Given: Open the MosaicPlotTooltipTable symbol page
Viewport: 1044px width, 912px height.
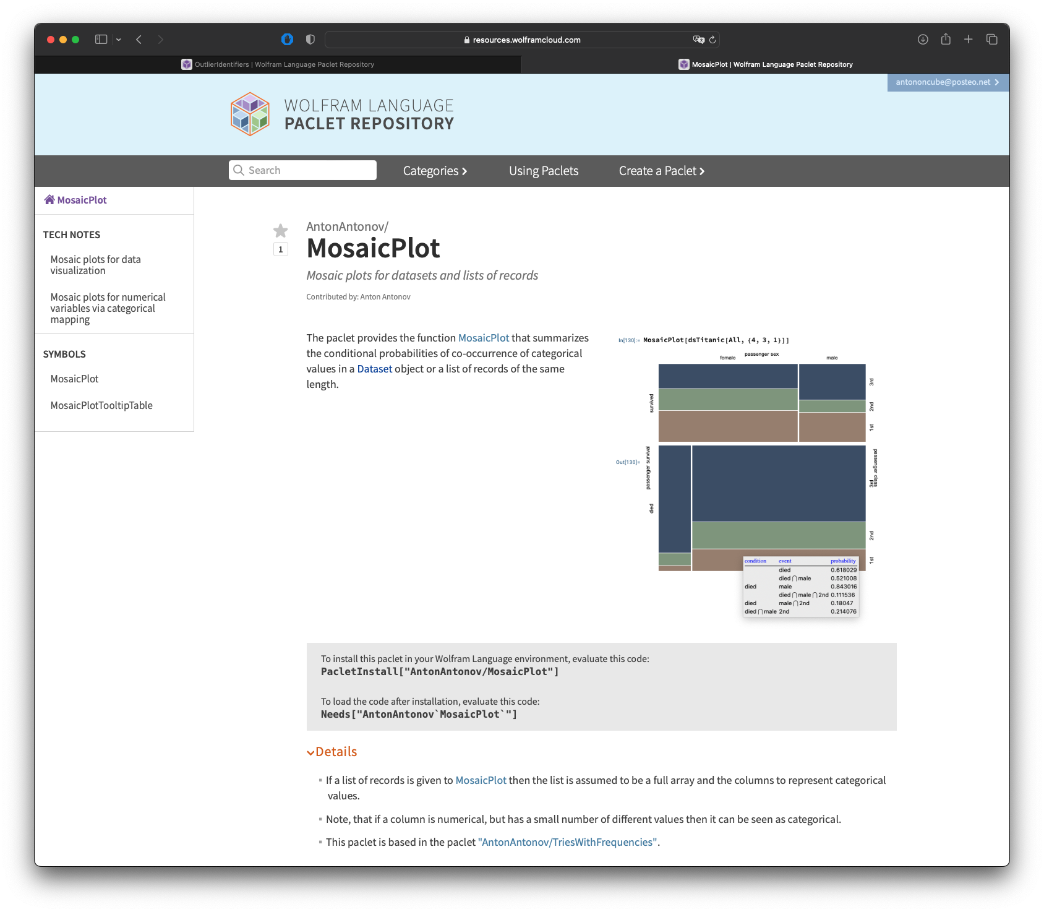Looking at the screenshot, I should pyautogui.click(x=101, y=405).
